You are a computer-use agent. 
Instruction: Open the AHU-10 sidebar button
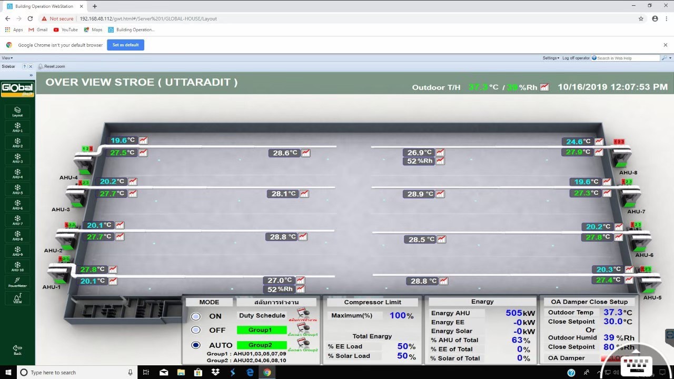[x=17, y=267]
